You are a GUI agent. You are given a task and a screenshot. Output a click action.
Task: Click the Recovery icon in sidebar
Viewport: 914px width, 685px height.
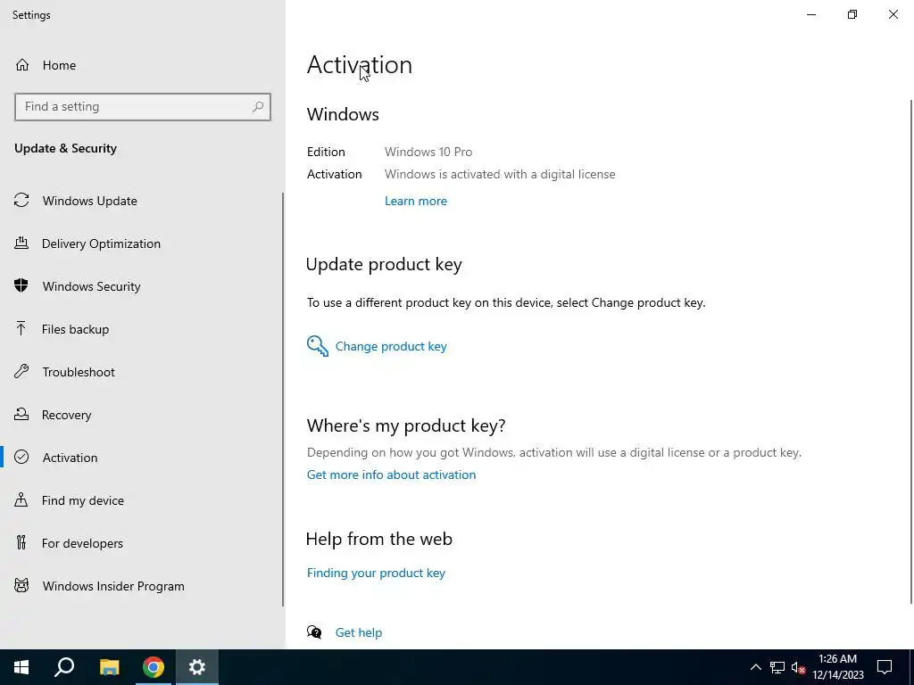tap(21, 414)
